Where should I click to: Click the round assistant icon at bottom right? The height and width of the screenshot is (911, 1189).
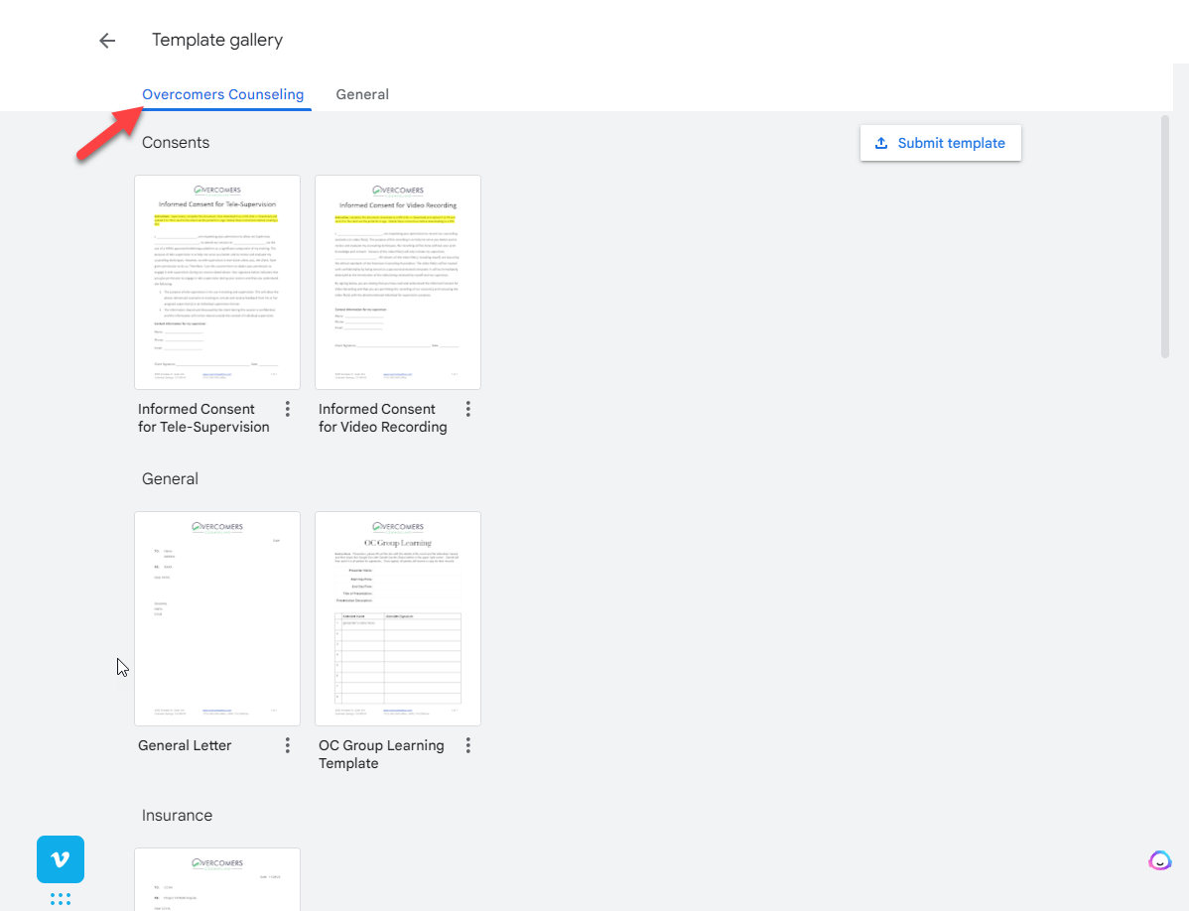[x=1159, y=860]
